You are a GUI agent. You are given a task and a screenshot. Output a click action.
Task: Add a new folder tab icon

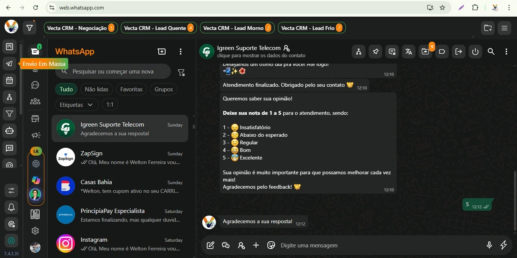(x=488, y=28)
